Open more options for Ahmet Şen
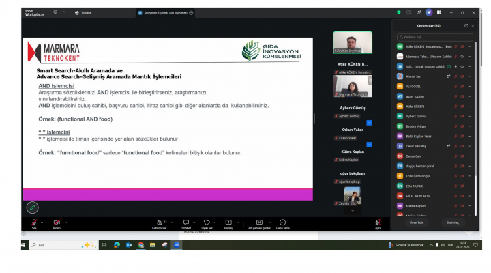Image resolution: width=491 pixels, height=273 pixels. pos(469,76)
